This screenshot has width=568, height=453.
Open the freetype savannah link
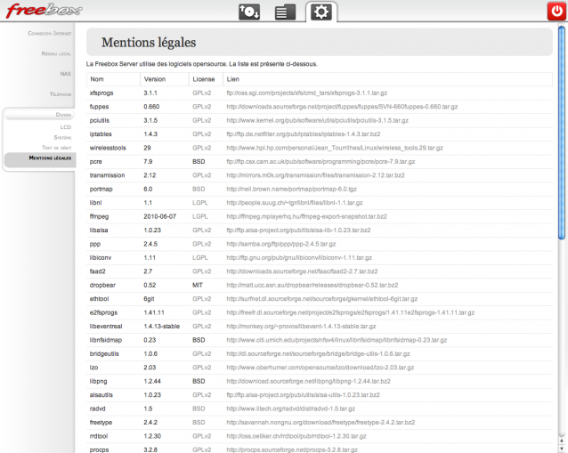tap(321, 423)
